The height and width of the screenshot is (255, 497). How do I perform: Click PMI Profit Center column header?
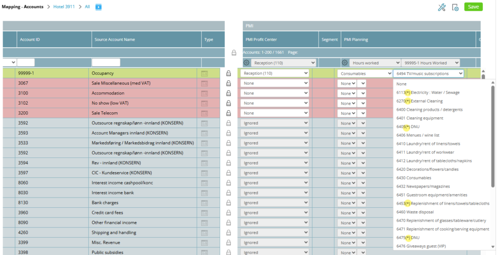[281, 40]
